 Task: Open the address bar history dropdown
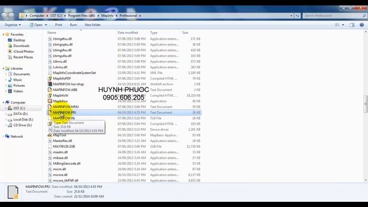292,16
